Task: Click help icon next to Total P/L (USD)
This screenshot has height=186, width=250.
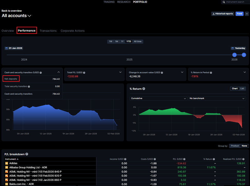Action: point(84,73)
